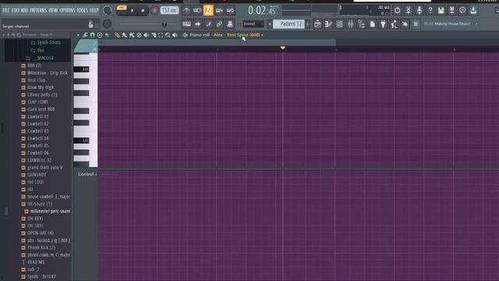Select the Mute tool speaker icon
The height and width of the screenshot is (281, 499).
click(x=146, y=35)
